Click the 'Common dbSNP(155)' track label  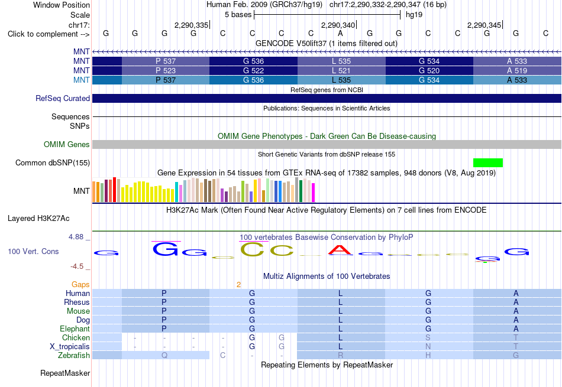[52, 162]
